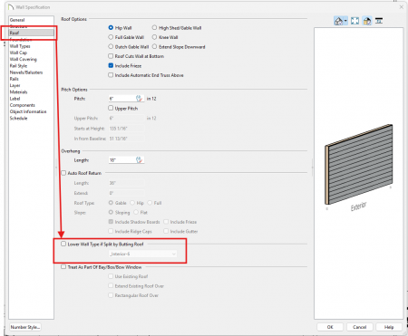Click the Number Style button
This screenshot has width=408, height=336.
coord(25,327)
